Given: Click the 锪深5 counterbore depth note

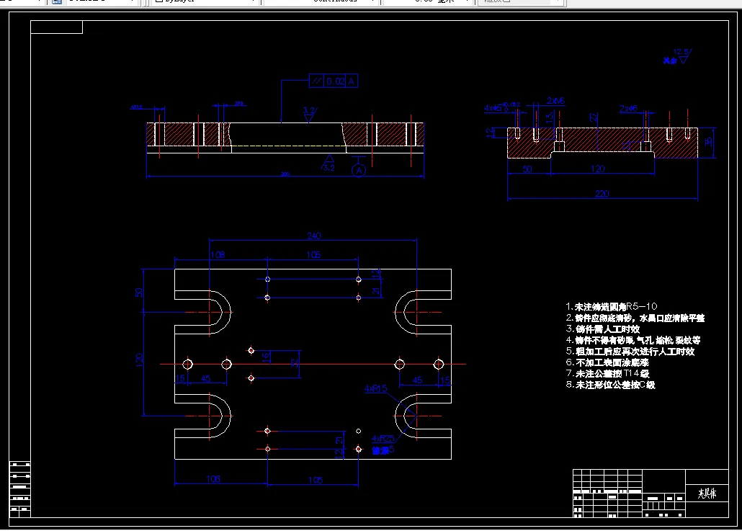Looking at the screenshot, I should pos(383,450).
